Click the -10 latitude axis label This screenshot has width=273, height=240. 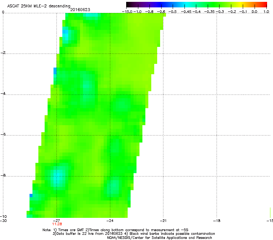click(x=3, y=216)
